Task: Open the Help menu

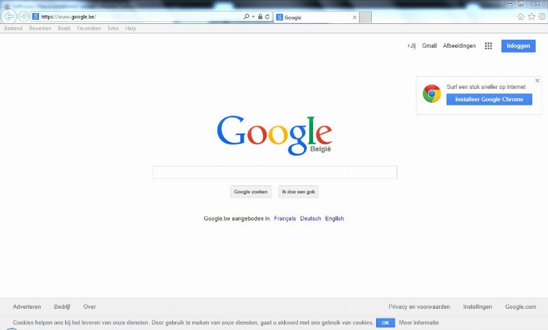Action: (x=130, y=28)
